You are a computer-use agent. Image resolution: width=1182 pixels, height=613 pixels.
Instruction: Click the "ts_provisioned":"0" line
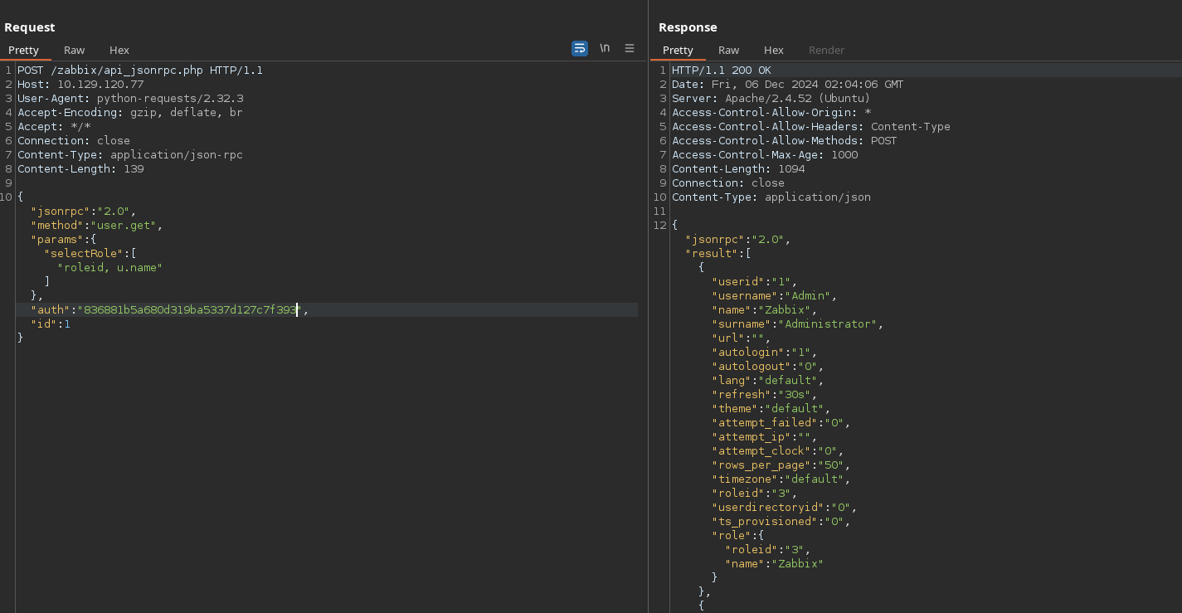[781, 521]
